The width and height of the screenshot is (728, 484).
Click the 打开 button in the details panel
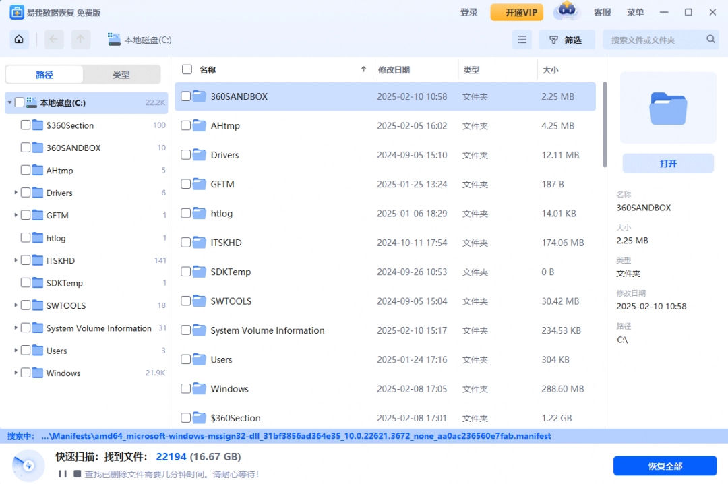pyautogui.click(x=667, y=163)
